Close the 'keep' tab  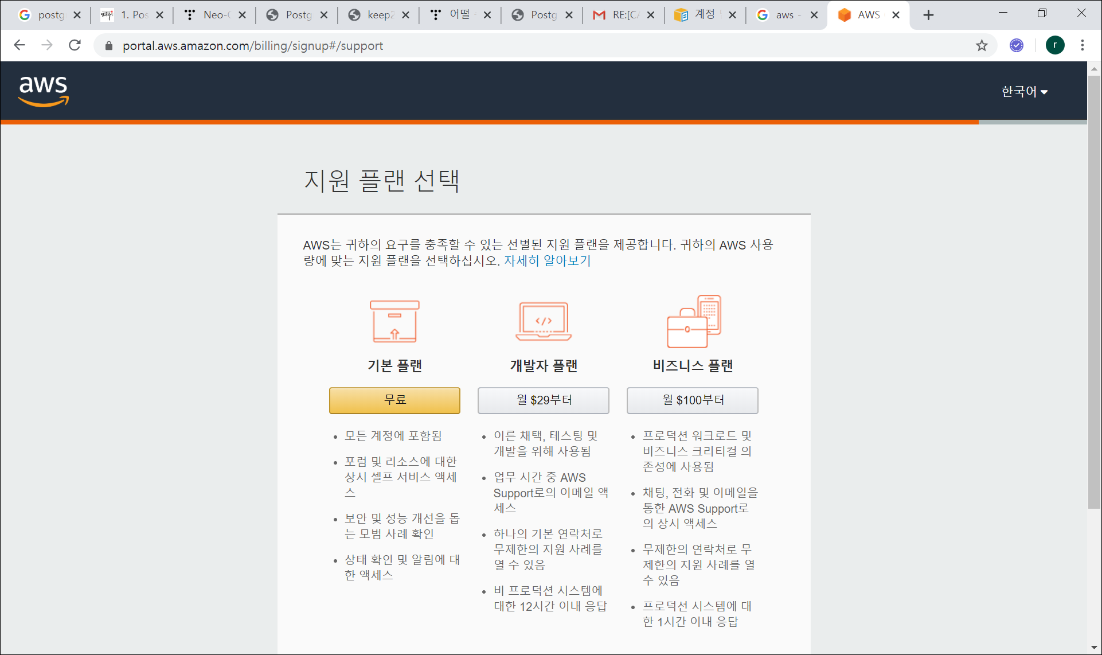pyautogui.click(x=405, y=15)
